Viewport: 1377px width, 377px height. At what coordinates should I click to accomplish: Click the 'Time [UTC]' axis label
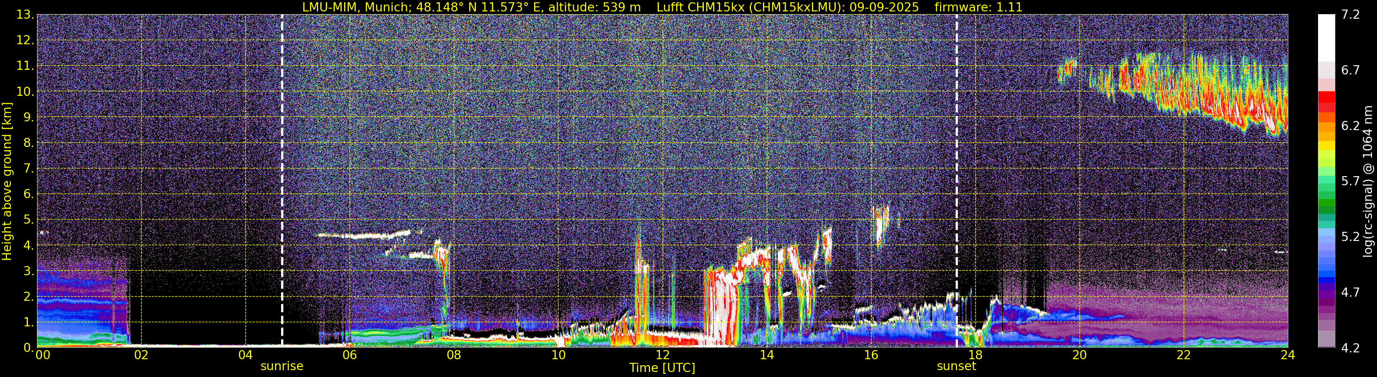pos(662,368)
